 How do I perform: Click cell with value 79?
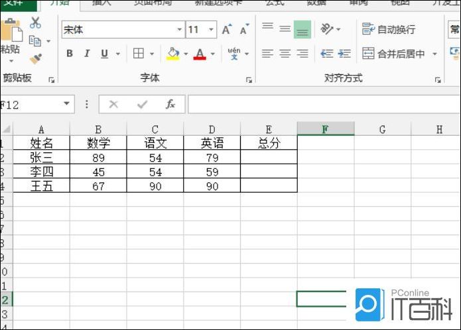pyautogui.click(x=212, y=157)
